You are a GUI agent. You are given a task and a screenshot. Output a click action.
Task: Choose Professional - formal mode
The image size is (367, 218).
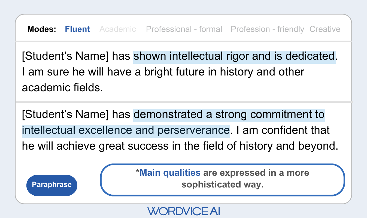click(x=184, y=29)
